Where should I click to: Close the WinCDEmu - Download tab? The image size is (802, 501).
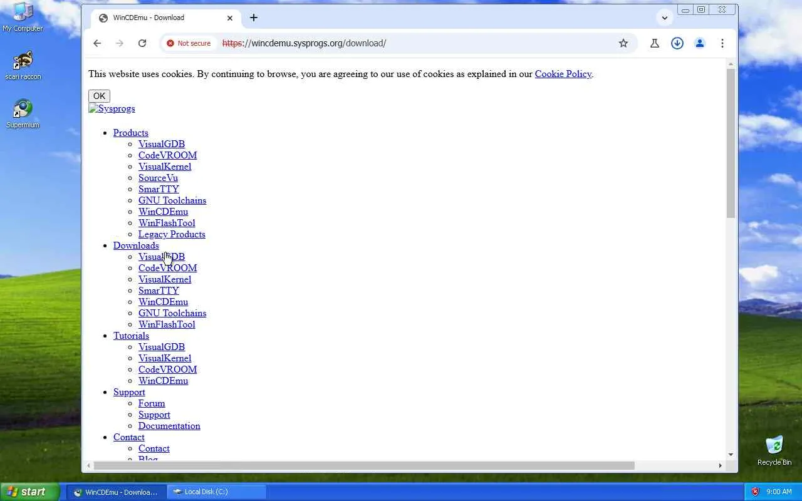pos(230,18)
